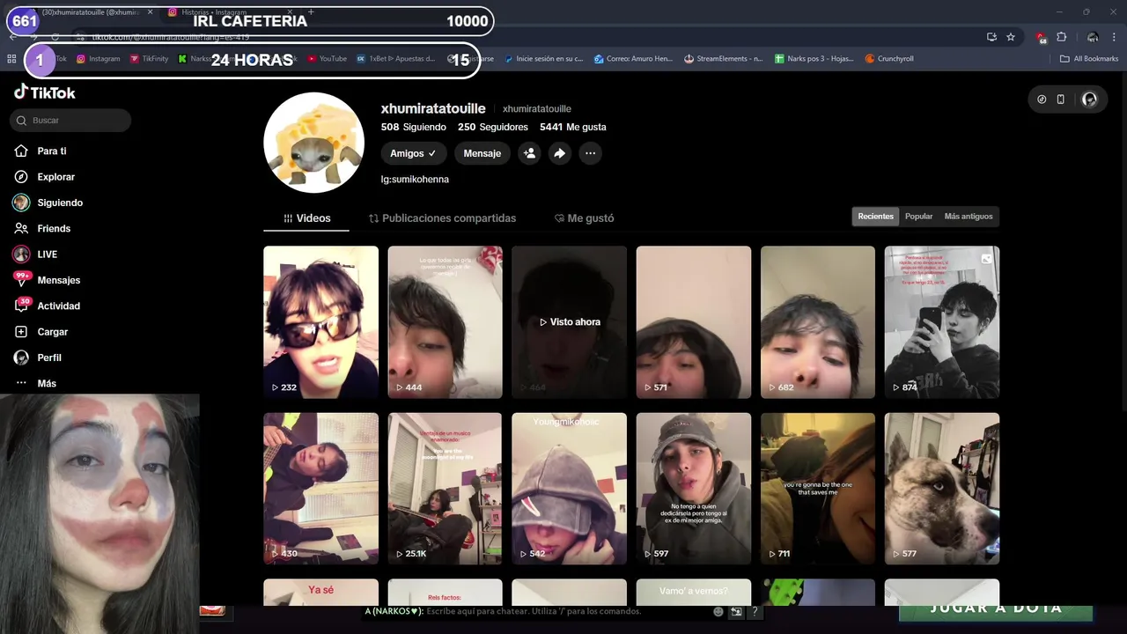Toggle the Amigos following button

point(413,153)
